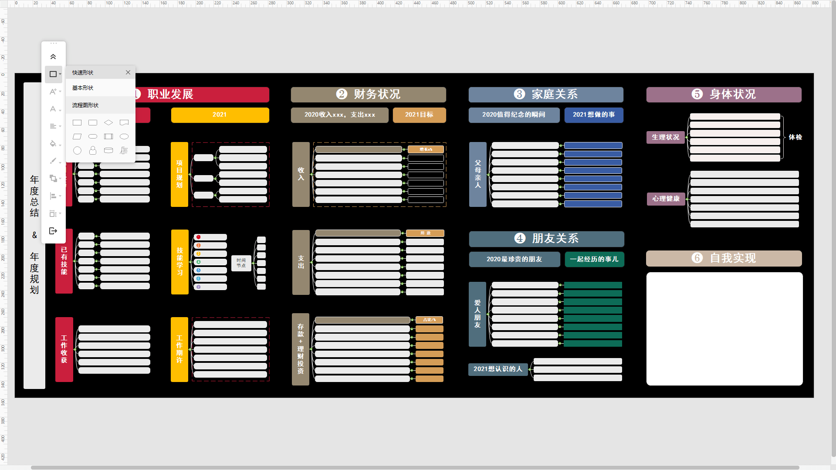This screenshot has width=836, height=470.
Task: Select the 自我实现 header box
Action: 724,258
